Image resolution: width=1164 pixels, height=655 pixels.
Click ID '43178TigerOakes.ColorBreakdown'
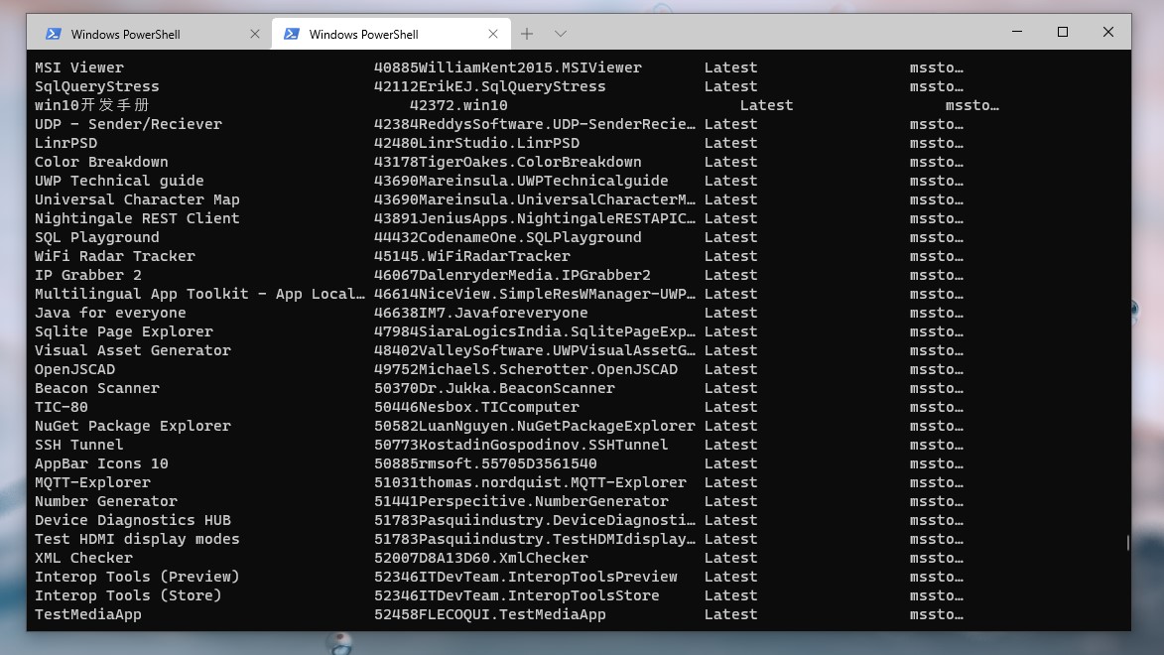(508, 162)
